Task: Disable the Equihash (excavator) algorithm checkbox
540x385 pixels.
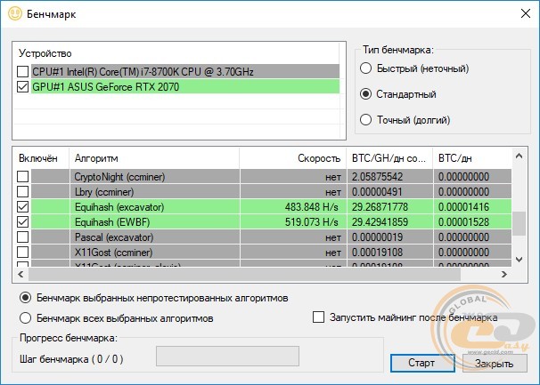Action: click(x=23, y=206)
